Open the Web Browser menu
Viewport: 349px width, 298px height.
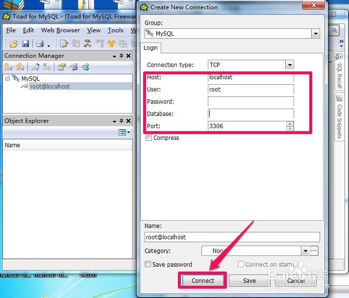(60, 30)
